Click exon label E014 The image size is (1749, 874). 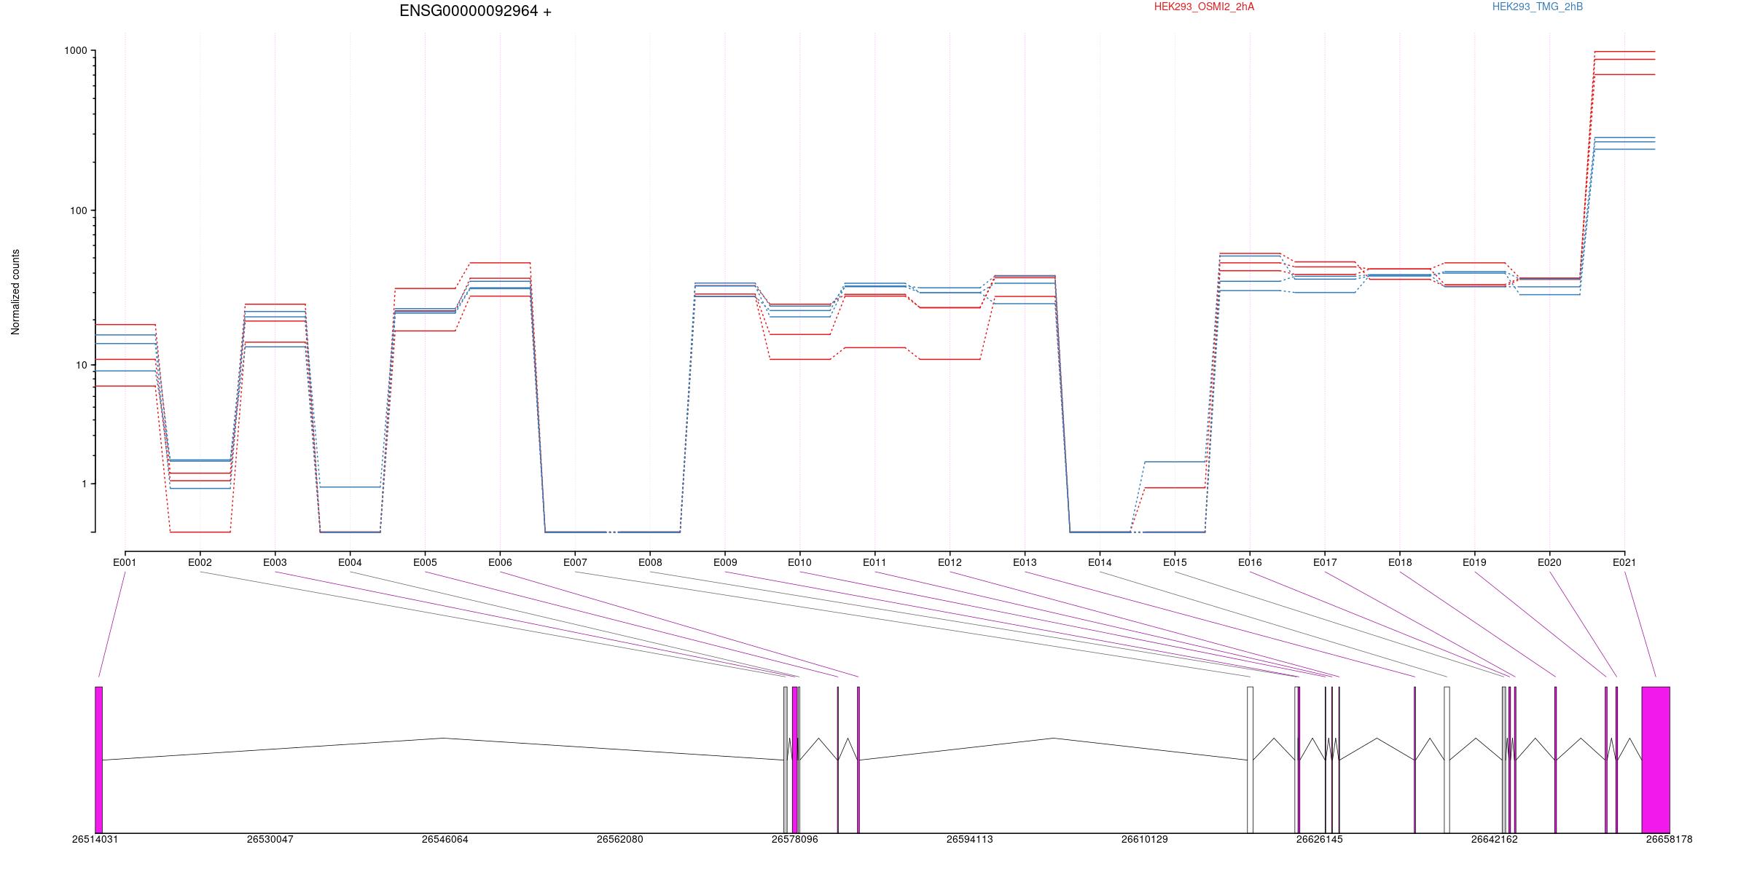click(x=1100, y=562)
